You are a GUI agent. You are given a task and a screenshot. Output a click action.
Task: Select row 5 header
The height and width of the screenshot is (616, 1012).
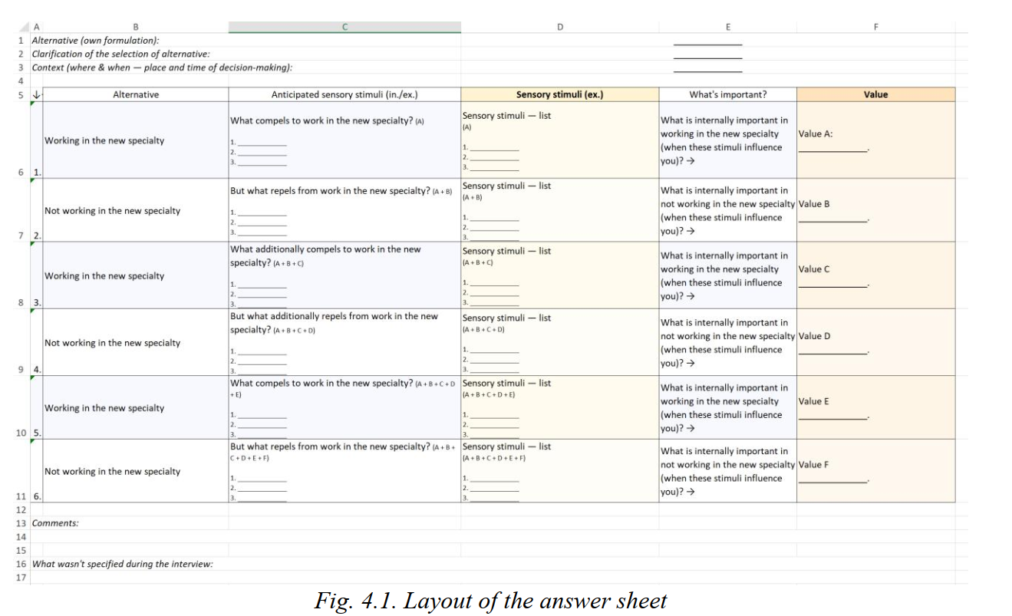click(x=21, y=95)
